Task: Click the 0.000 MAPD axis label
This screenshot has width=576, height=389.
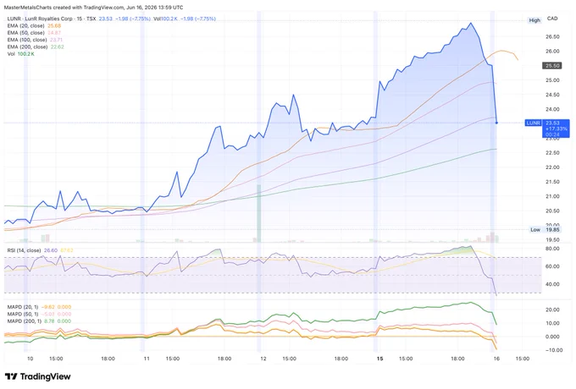Action: (x=552, y=337)
